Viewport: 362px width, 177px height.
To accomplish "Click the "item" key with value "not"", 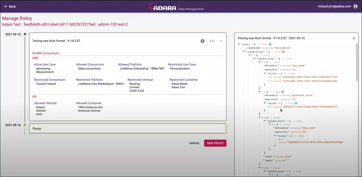I will [268, 156].
